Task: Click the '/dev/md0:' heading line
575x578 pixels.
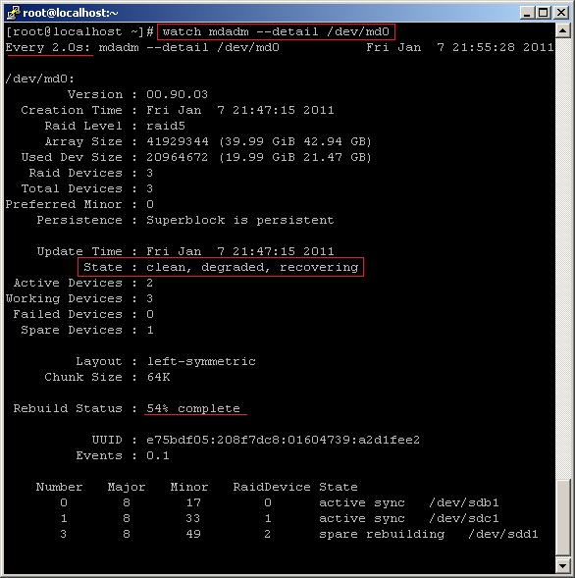Action: coord(40,79)
